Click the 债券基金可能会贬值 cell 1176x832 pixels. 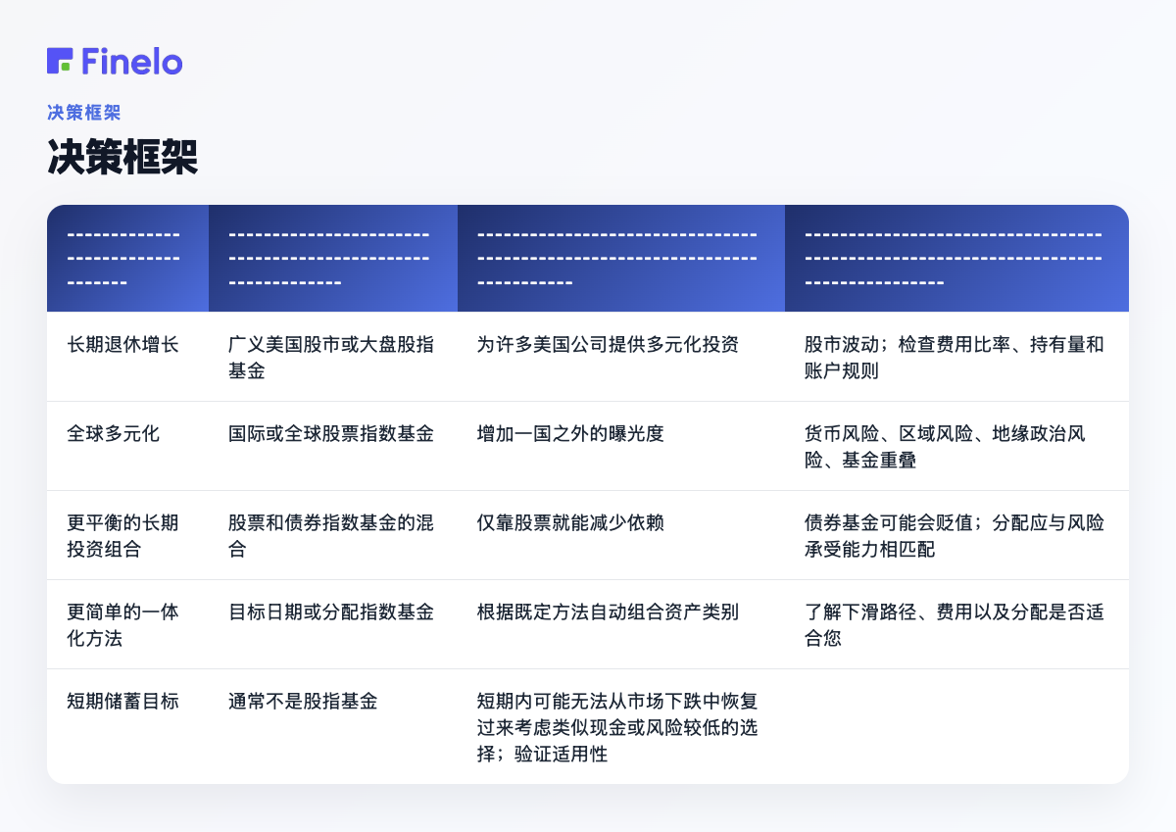pyautogui.click(x=956, y=535)
